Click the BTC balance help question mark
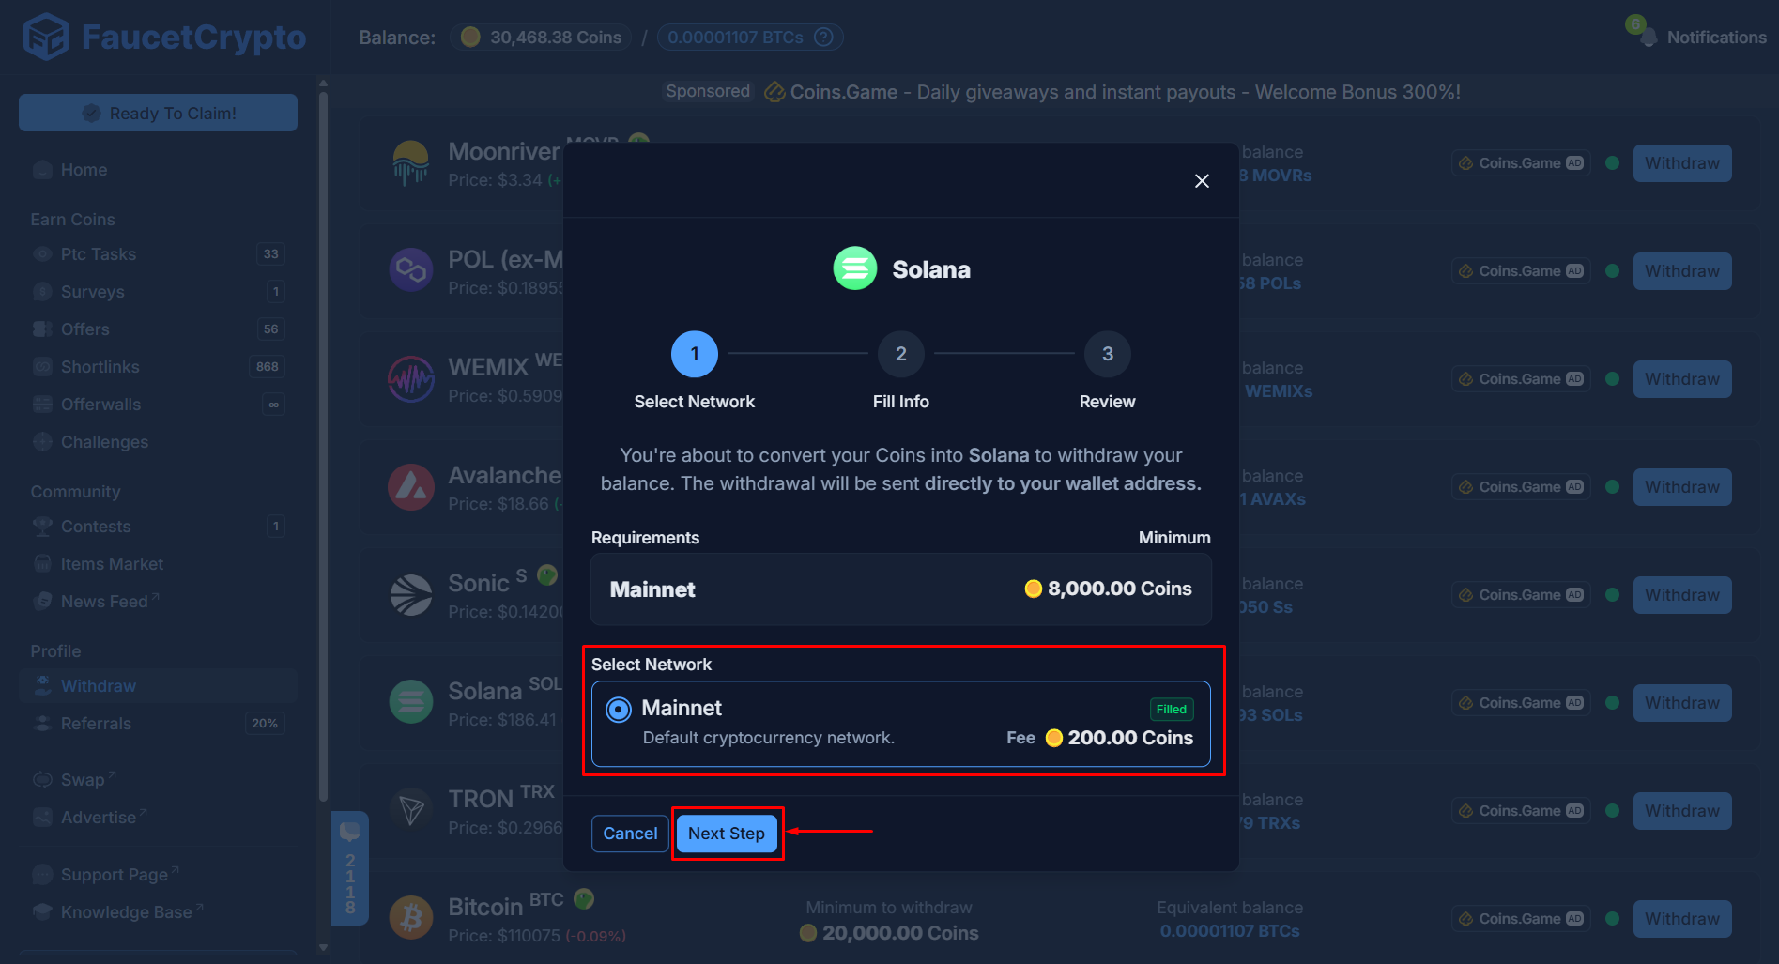 pyautogui.click(x=823, y=37)
